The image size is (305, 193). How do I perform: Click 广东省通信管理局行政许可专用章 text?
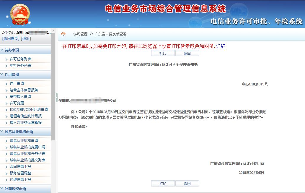(x=237, y=163)
